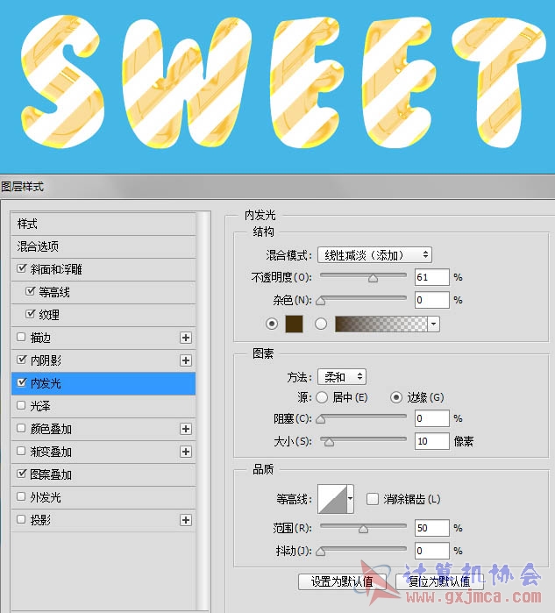Click the 范围 value field showing 50

(432, 528)
